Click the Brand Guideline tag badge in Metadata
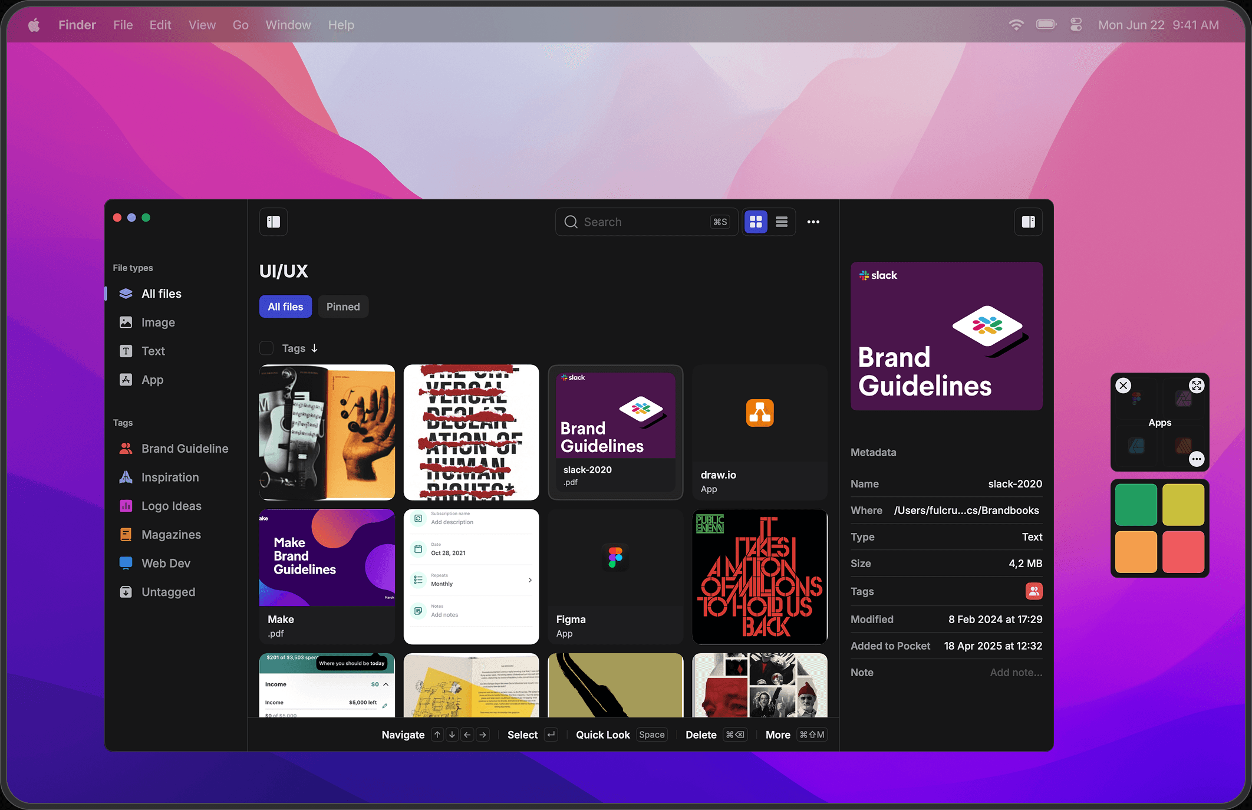Viewport: 1252px width, 810px height. [1034, 591]
